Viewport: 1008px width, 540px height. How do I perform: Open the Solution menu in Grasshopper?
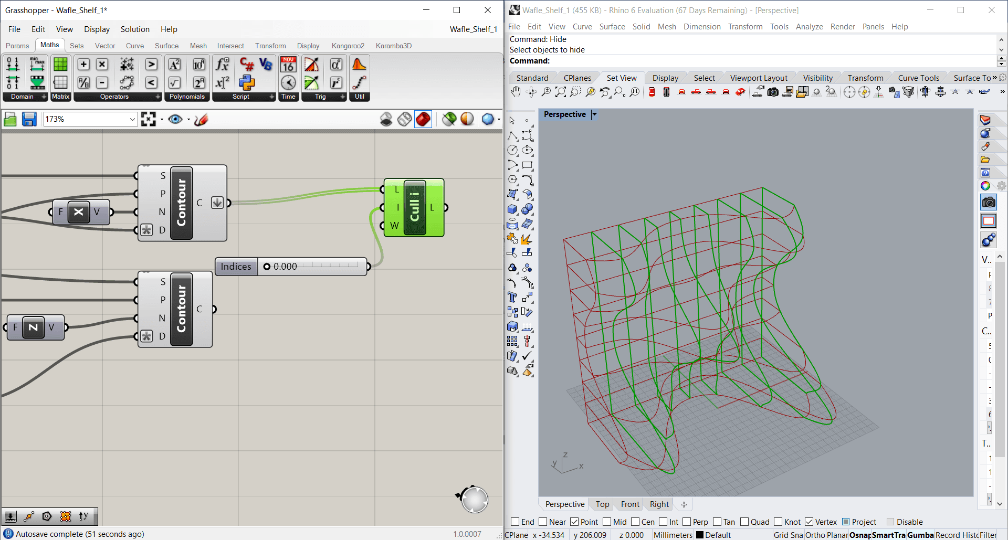coord(135,29)
